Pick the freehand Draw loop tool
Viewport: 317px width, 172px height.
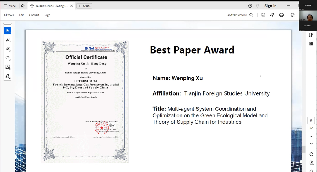click(x=7, y=58)
